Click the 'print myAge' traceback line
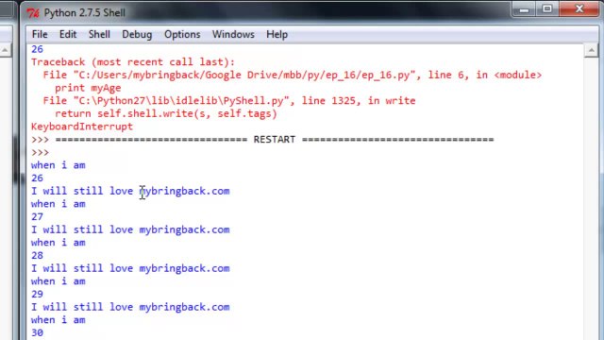Screen dimensions: 604x340 coord(88,88)
